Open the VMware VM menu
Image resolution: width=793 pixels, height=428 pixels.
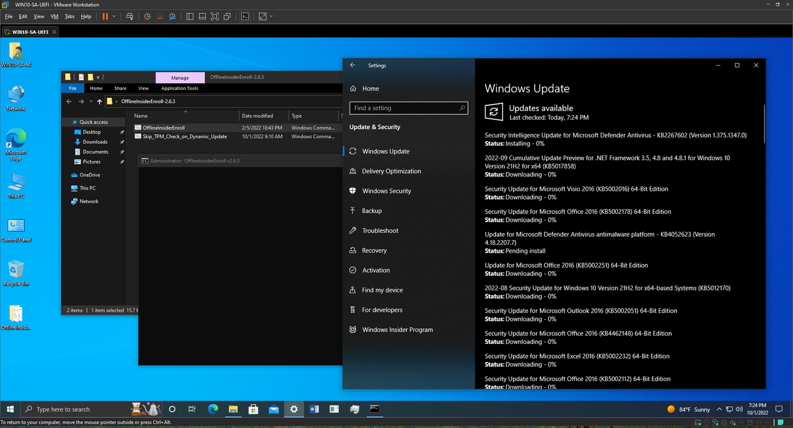tap(55, 17)
